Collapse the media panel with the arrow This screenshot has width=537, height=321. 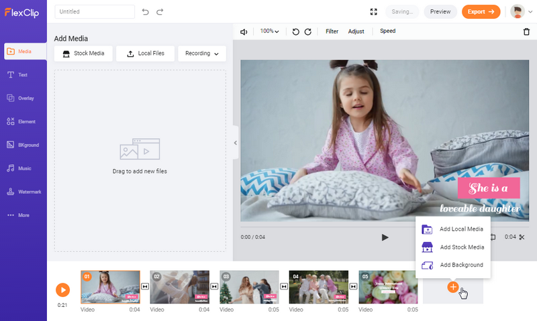pos(236,143)
